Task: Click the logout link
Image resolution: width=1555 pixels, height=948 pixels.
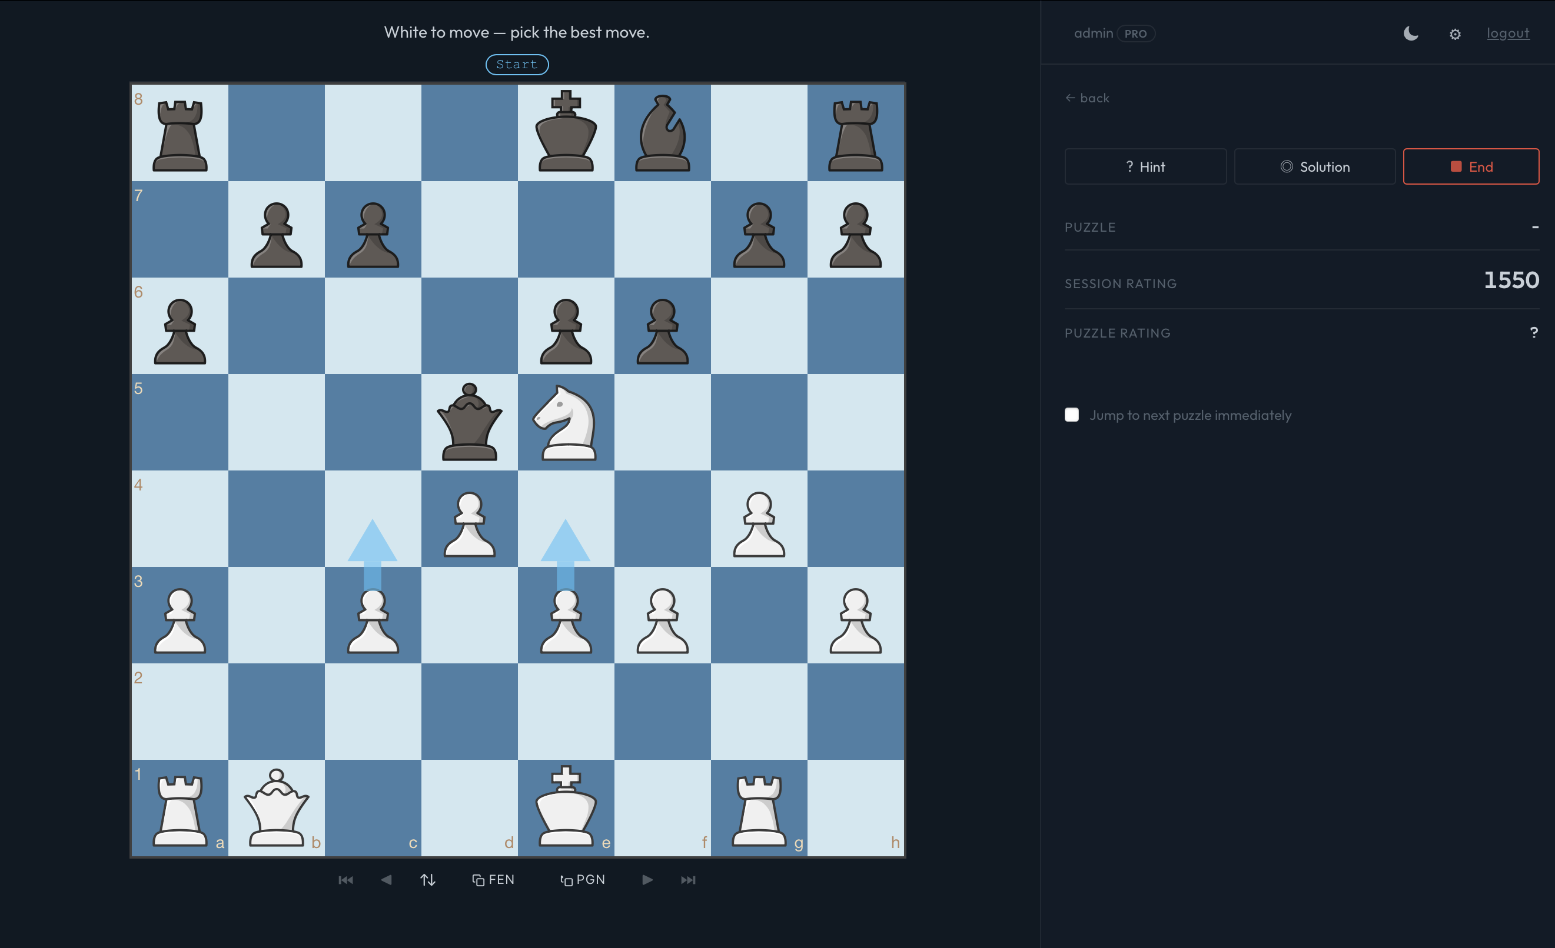Action: (1508, 34)
